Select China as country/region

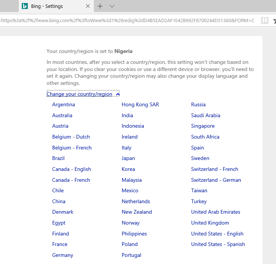tap(59, 202)
